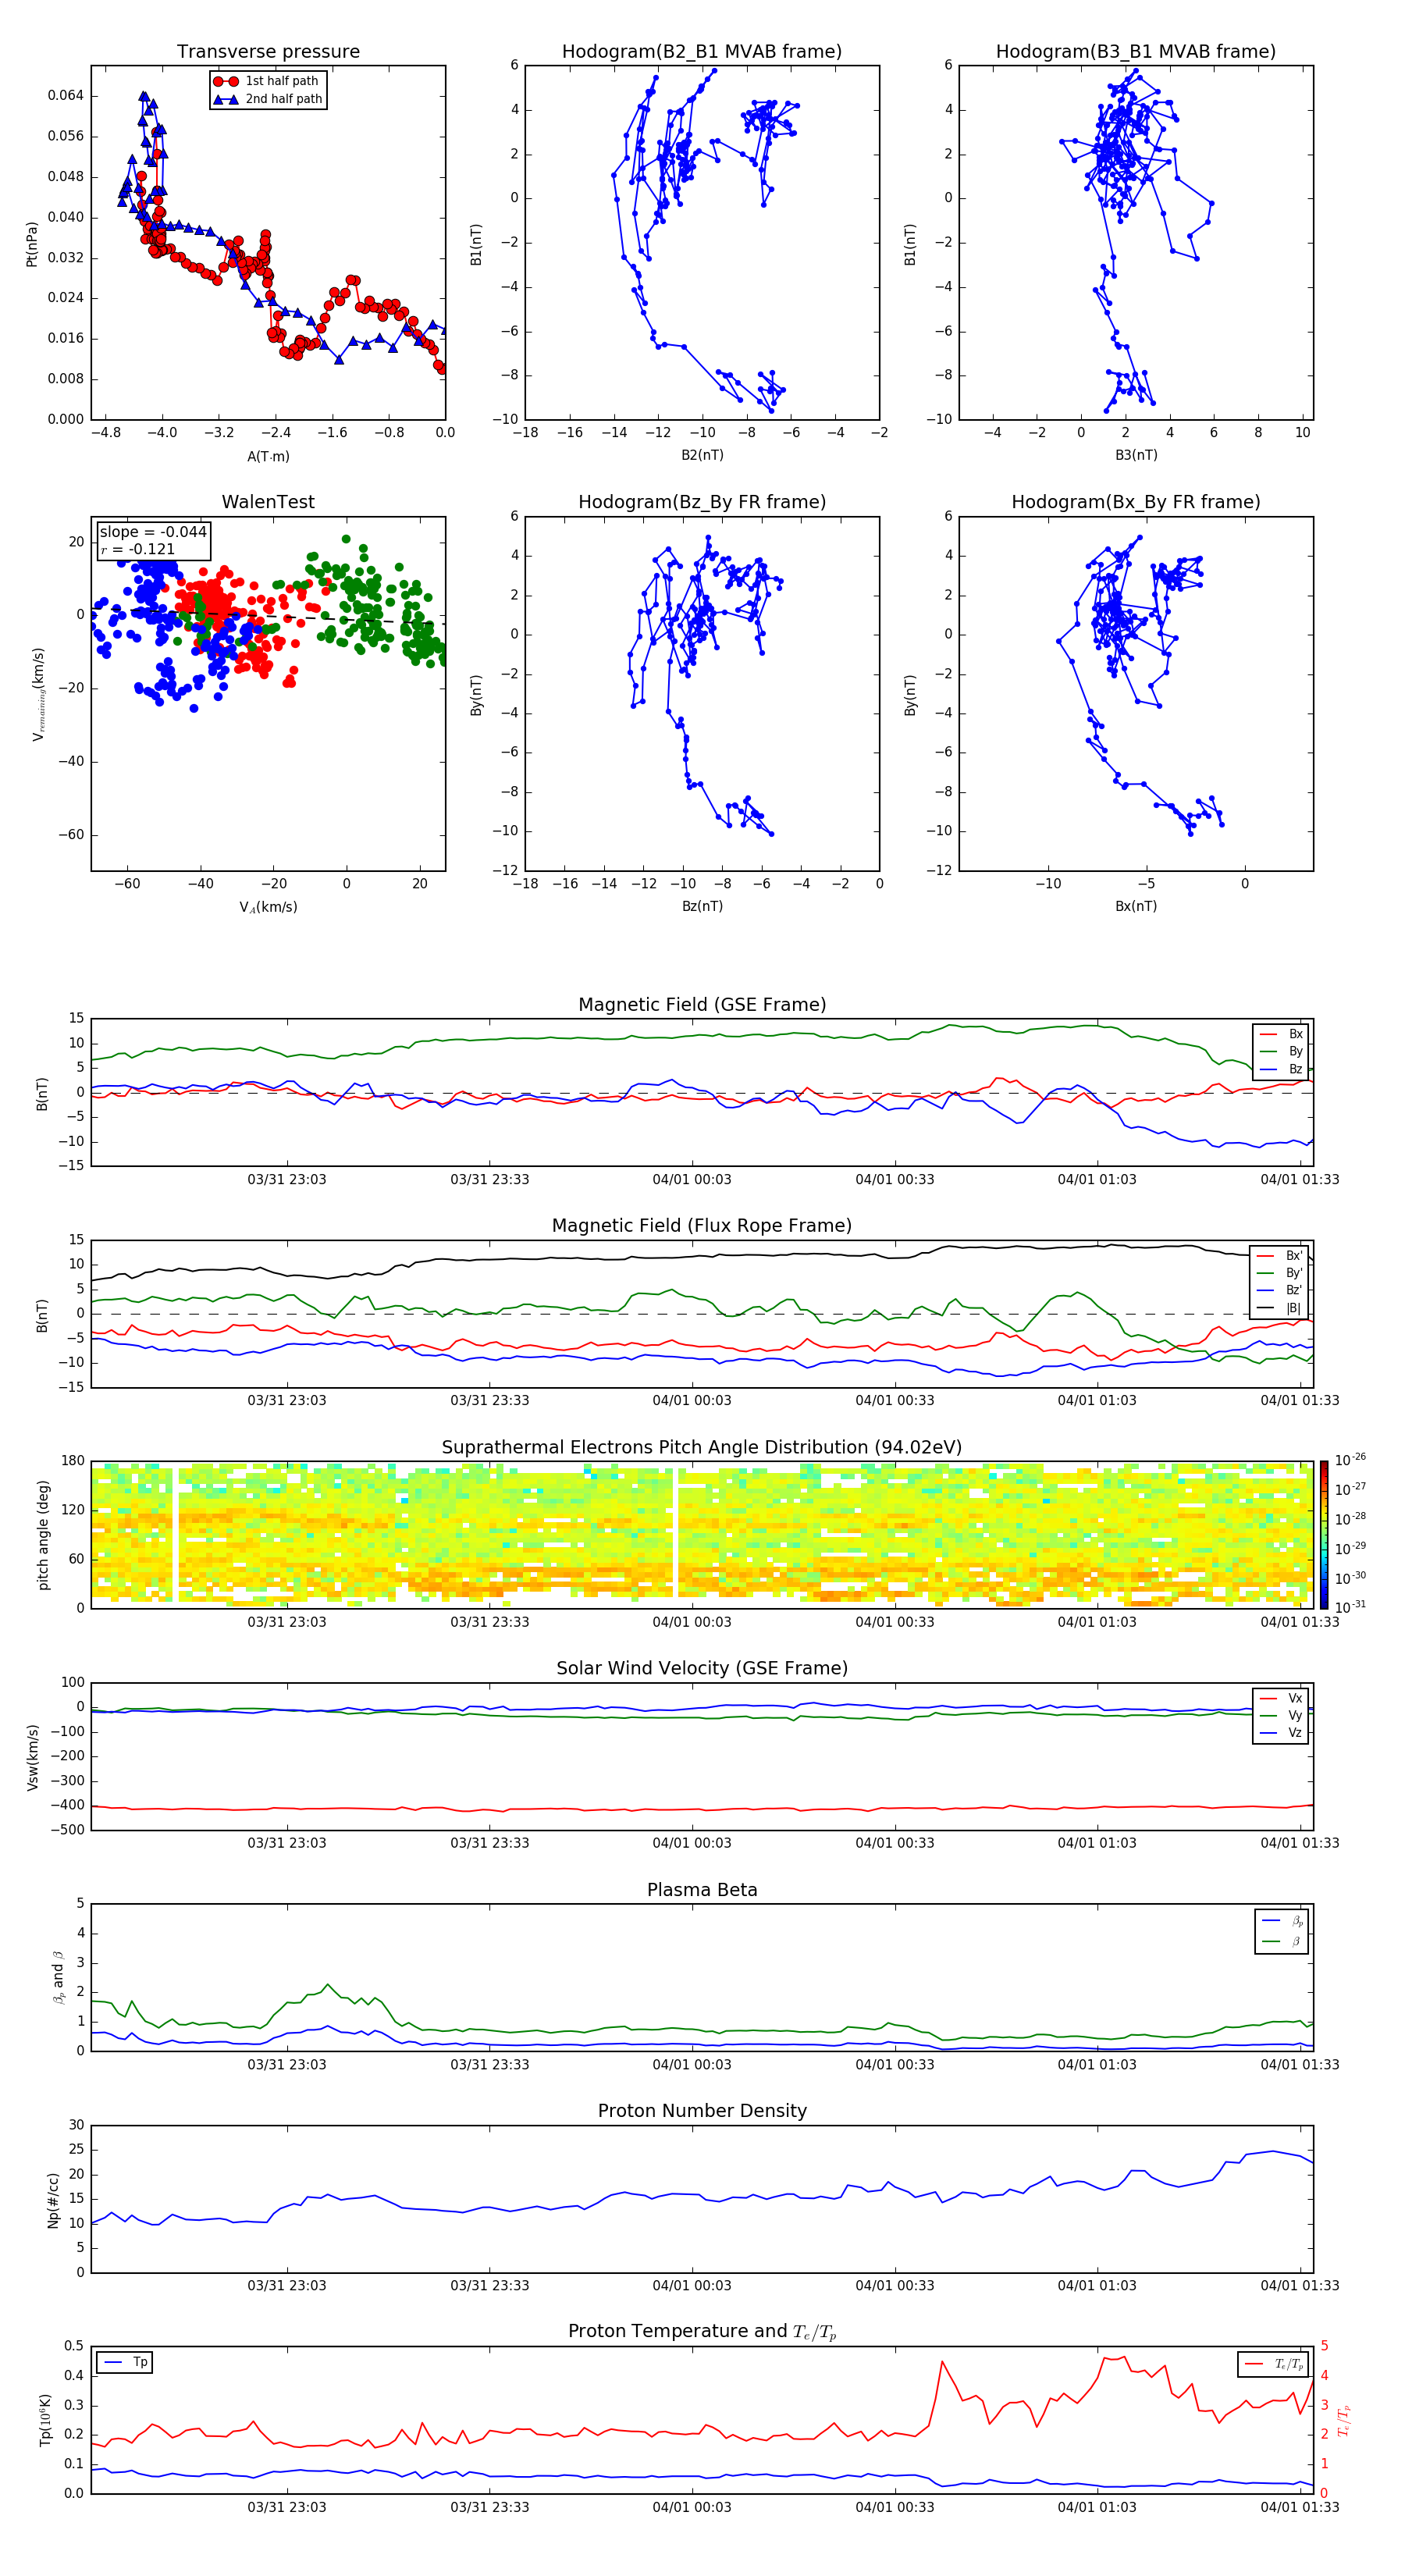
Task: Click the 'Transverse pressure' plot title
Action: click(x=268, y=51)
